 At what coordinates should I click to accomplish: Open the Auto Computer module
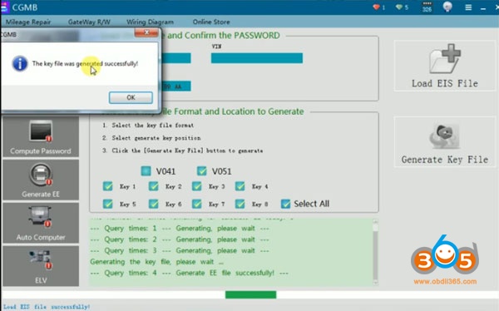point(41,223)
